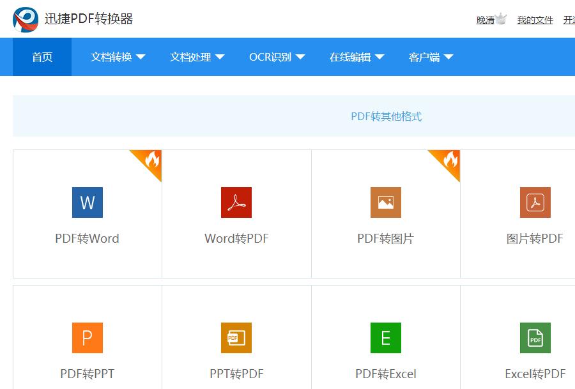Click the PDF转Word label
Image resolution: width=575 pixels, height=389 pixels.
88,239
